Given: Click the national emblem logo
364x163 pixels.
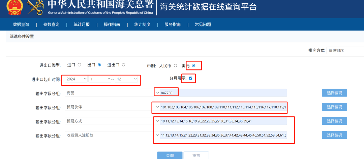Looking at the screenshot, I should coord(14,7).
